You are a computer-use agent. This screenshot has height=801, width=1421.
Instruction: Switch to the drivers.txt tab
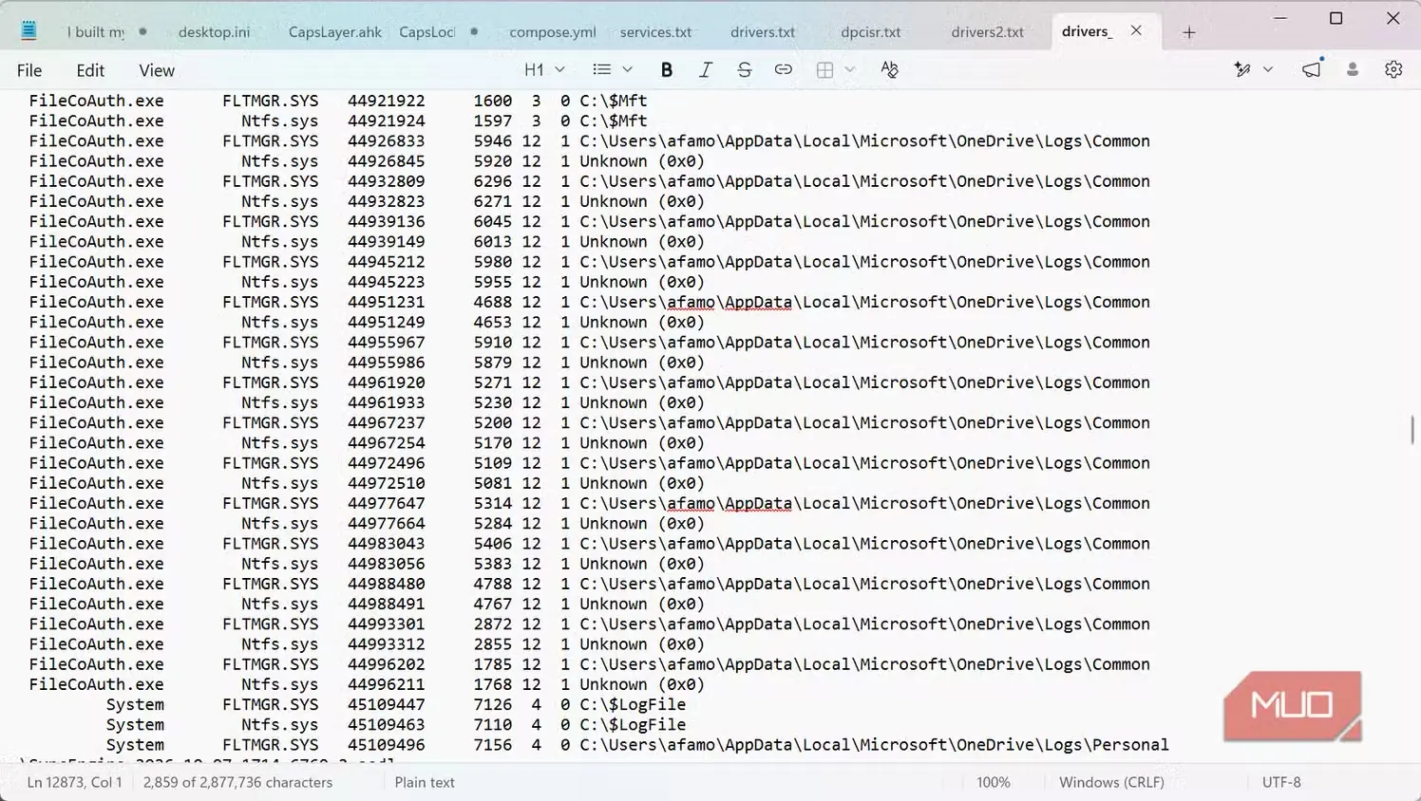pos(763,32)
